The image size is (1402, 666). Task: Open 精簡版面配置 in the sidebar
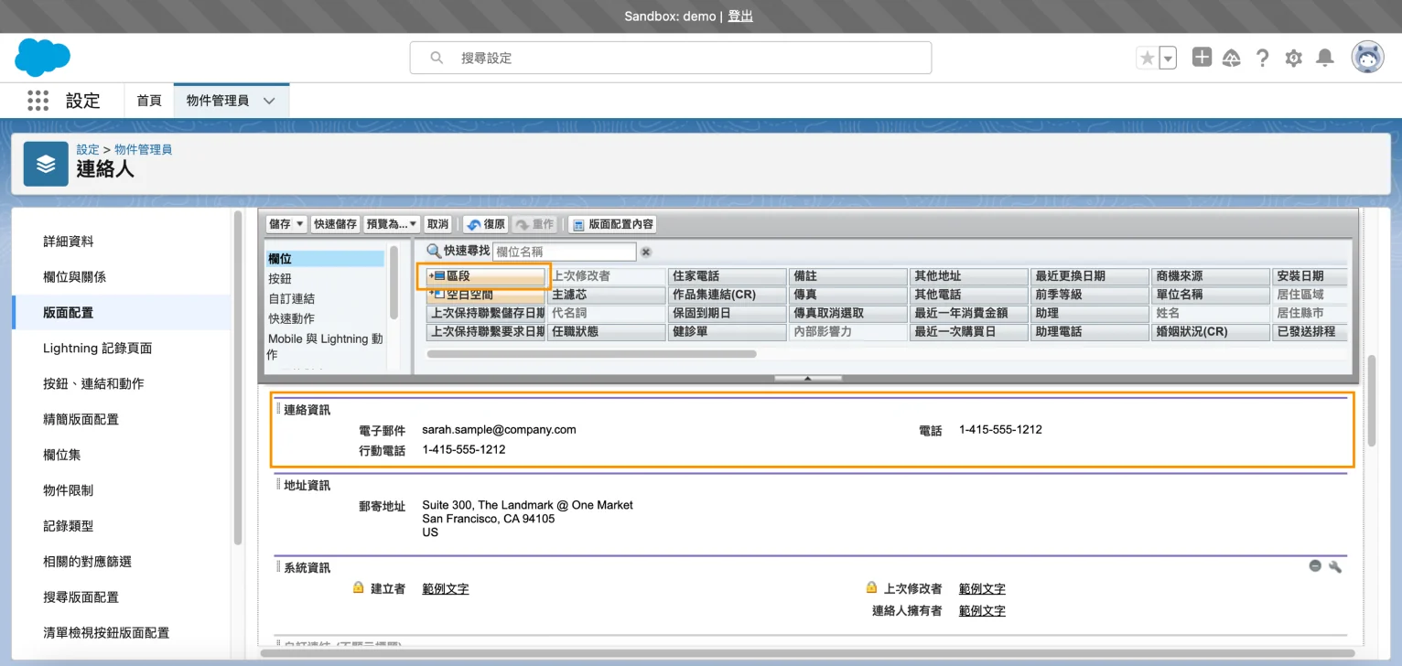(x=81, y=419)
